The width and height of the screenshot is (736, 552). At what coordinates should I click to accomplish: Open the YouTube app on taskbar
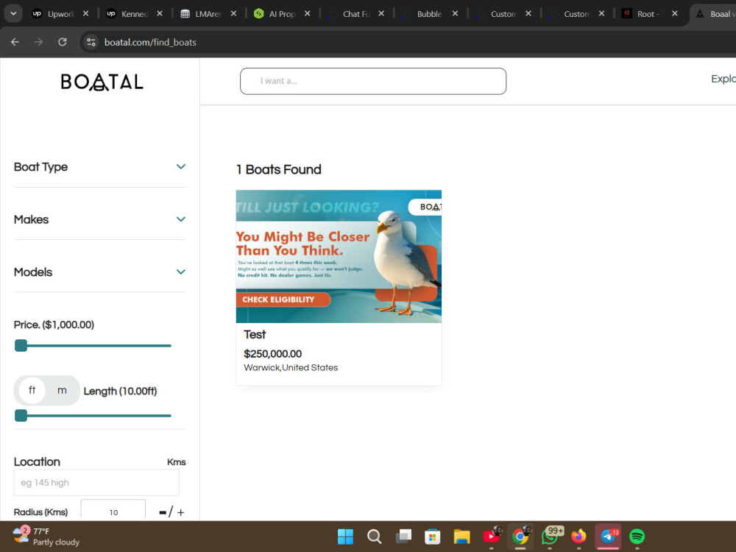coord(492,537)
